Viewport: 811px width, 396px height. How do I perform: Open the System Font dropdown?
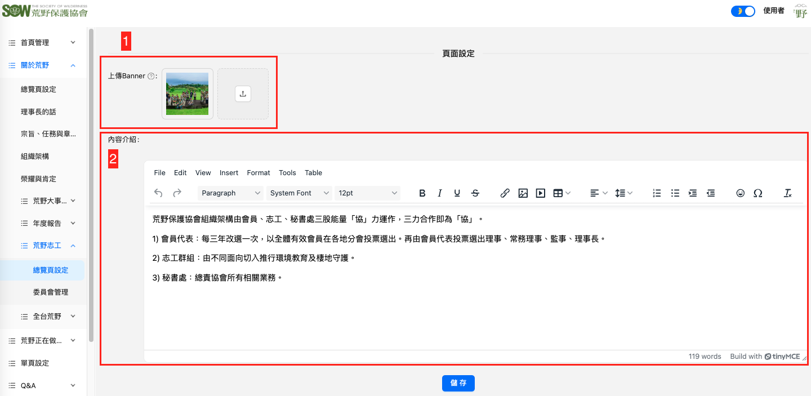(x=299, y=193)
